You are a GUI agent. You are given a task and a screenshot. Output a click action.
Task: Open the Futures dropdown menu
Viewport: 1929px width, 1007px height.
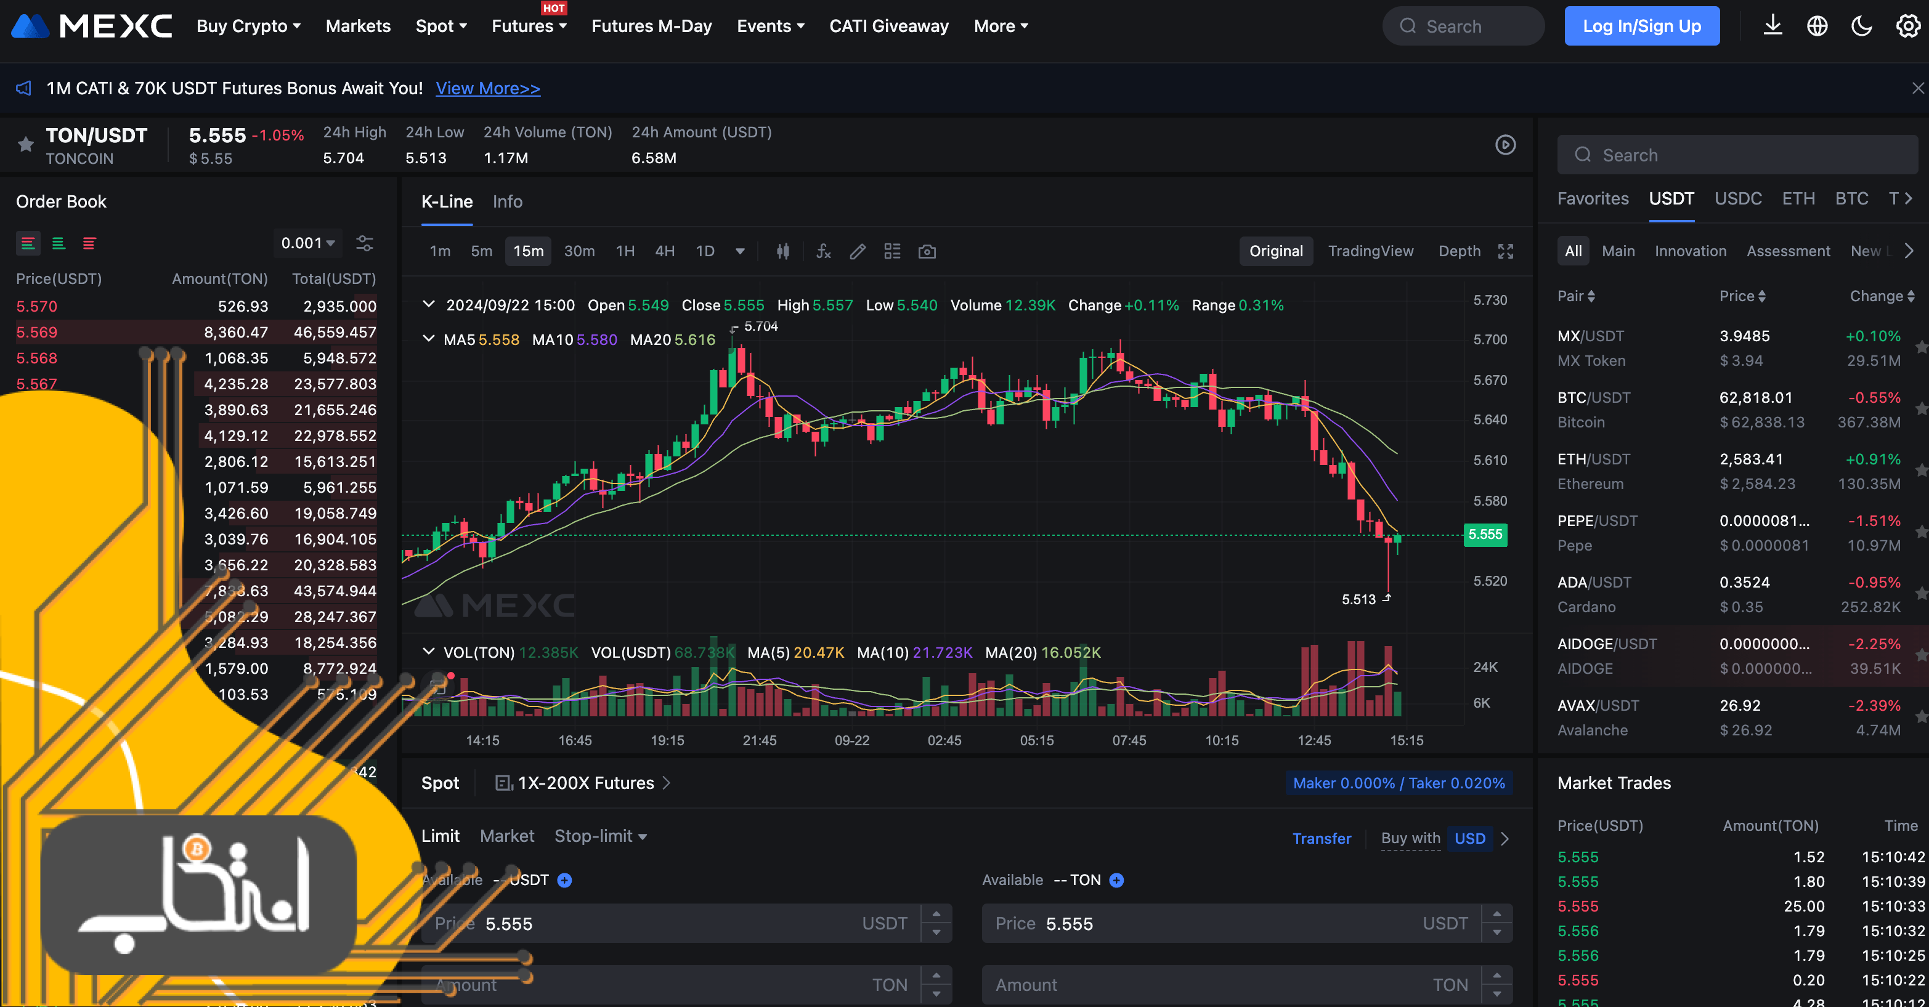click(529, 26)
